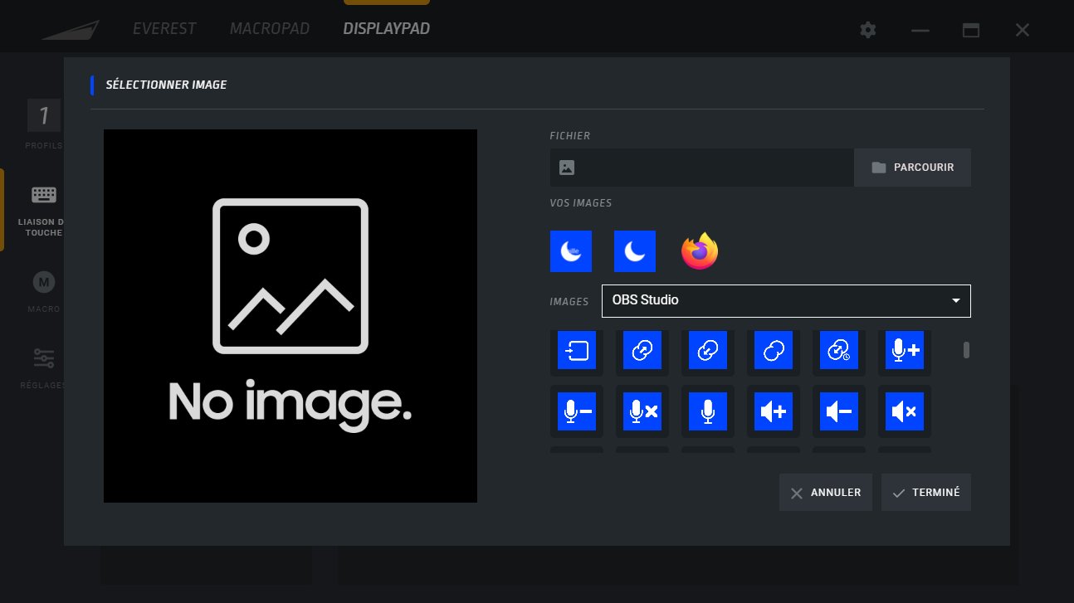Select the speaker volume down icon

[838, 411]
